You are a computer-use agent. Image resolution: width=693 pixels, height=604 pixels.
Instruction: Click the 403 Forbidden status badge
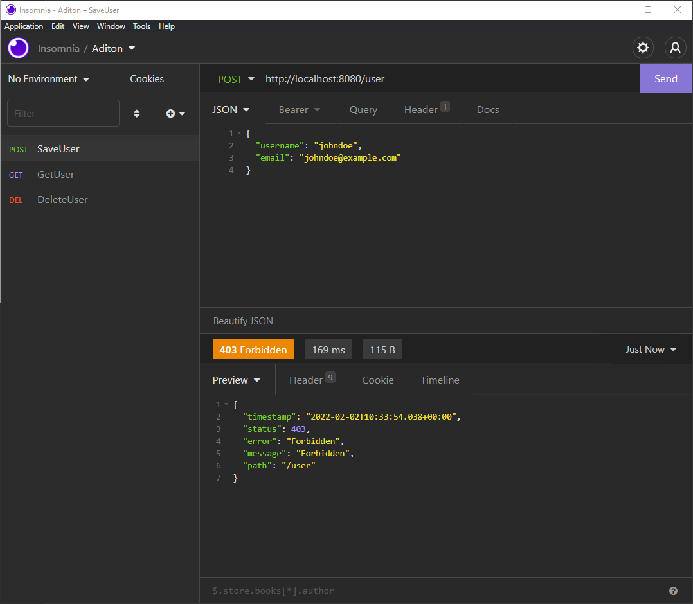[x=253, y=350]
